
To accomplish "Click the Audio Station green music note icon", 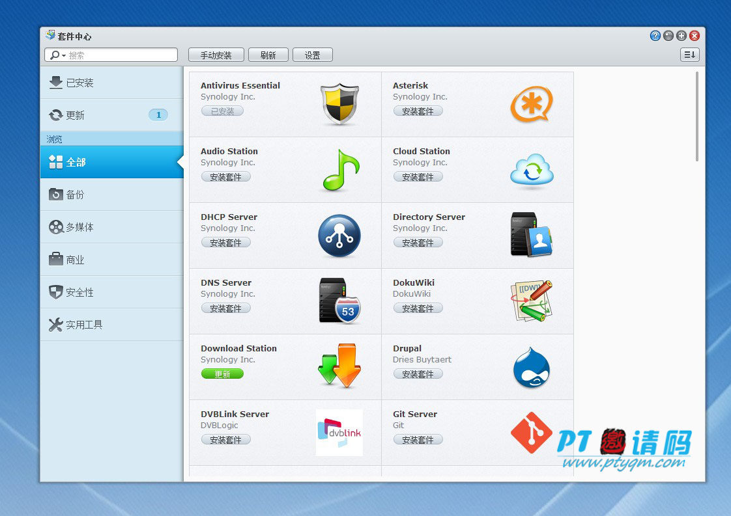I will pyautogui.click(x=341, y=170).
